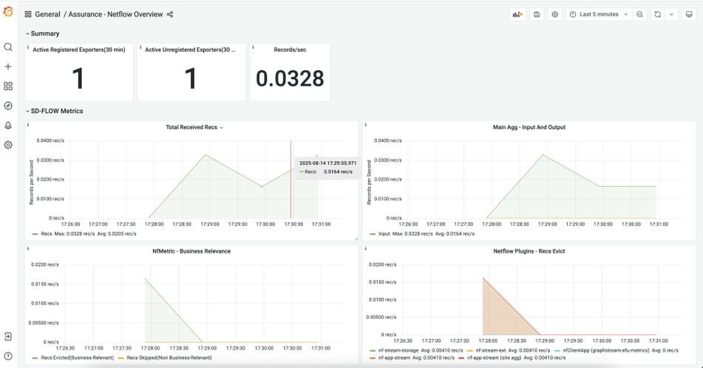Click the sign-in icon in sidebar

pos(8,337)
